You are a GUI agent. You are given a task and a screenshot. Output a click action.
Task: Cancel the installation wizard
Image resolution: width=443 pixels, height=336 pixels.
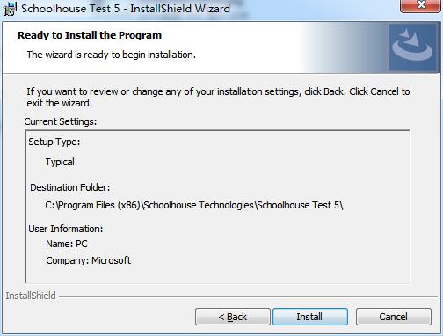[394, 317]
